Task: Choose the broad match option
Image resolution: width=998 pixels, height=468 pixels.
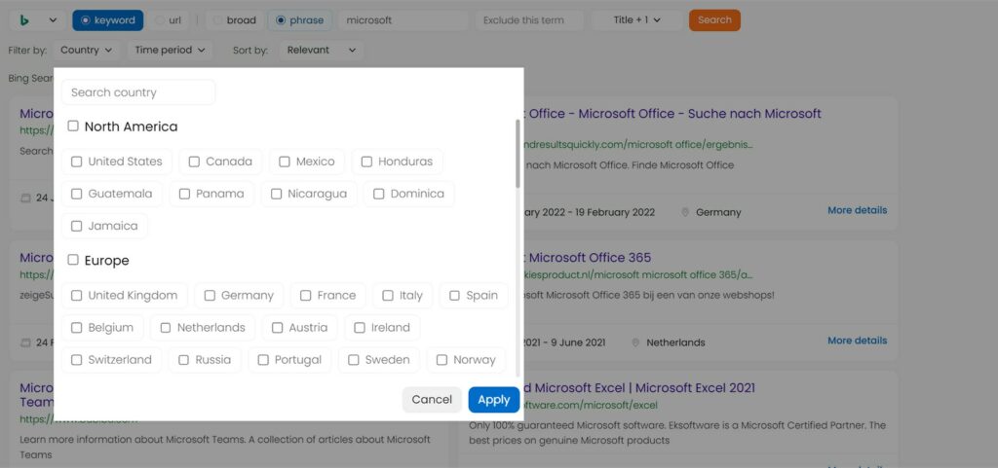Action: [235, 20]
